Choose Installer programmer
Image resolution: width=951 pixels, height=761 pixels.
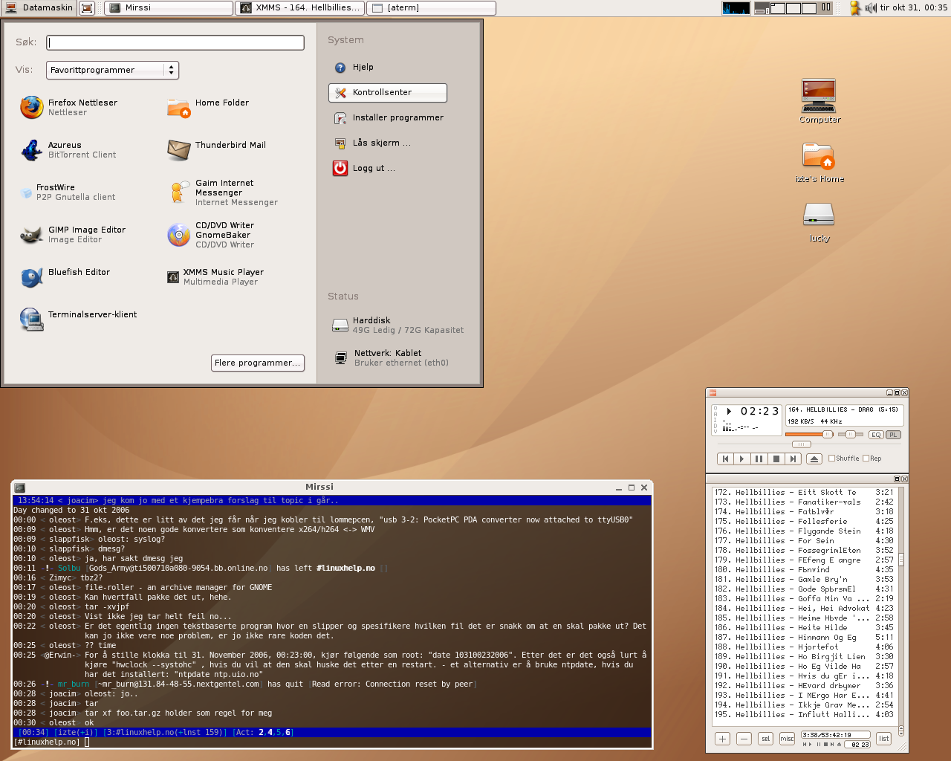coord(389,117)
